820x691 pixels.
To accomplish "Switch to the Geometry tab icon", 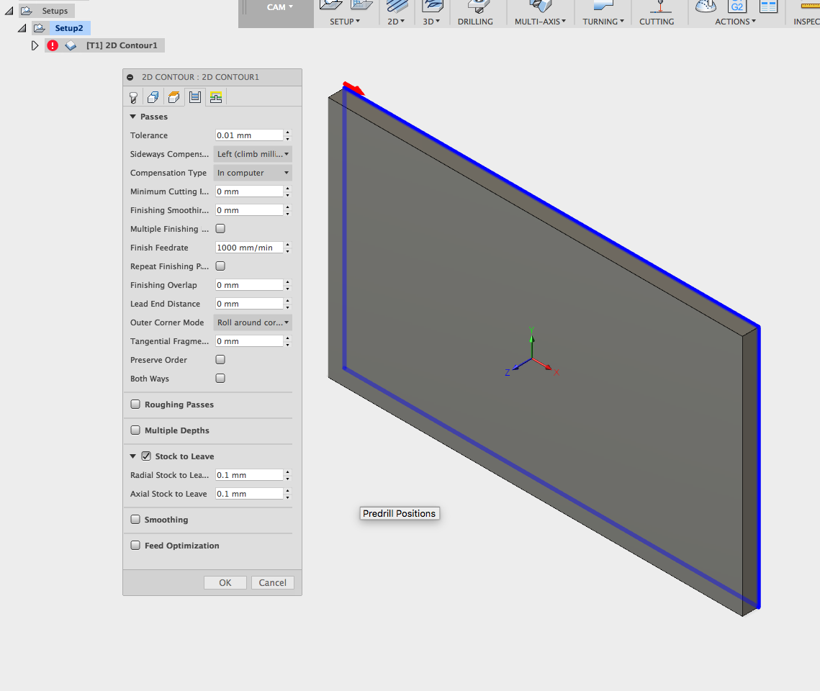I will point(153,98).
